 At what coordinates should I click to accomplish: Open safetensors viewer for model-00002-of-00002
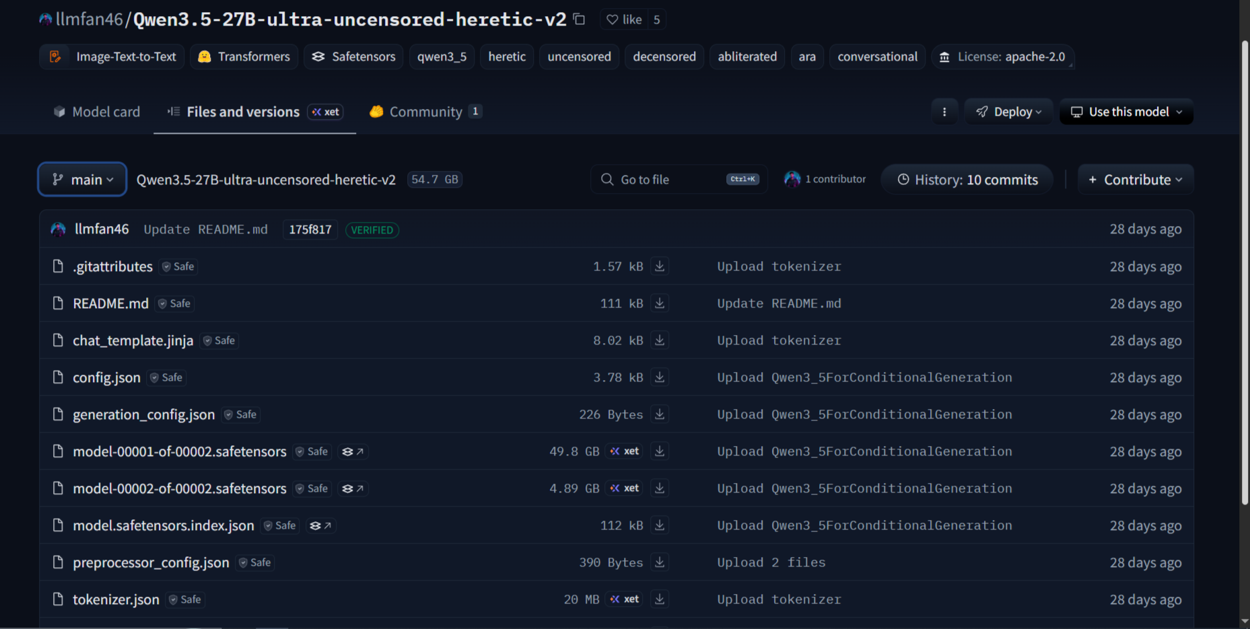click(x=353, y=488)
